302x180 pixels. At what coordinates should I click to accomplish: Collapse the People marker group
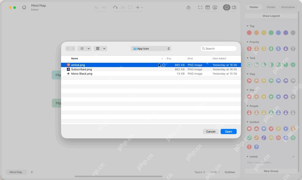click(x=247, y=106)
